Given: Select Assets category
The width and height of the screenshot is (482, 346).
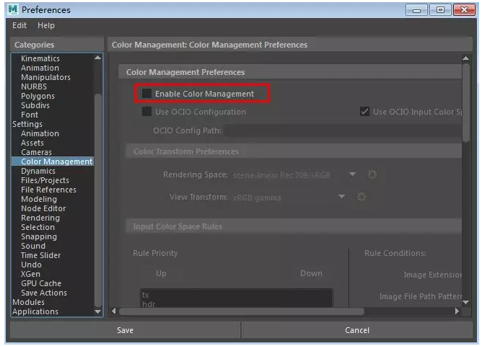Looking at the screenshot, I should point(32,143).
